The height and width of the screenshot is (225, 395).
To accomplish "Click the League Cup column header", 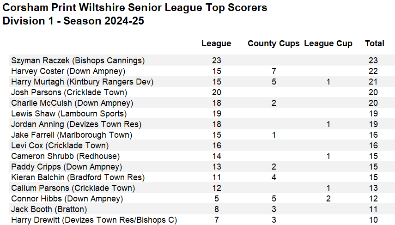I will click(x=328, y=43).
